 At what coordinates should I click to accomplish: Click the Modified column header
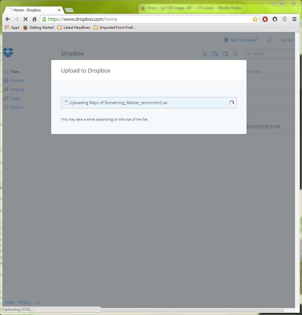pyautogui.click(x=254, y=72)
